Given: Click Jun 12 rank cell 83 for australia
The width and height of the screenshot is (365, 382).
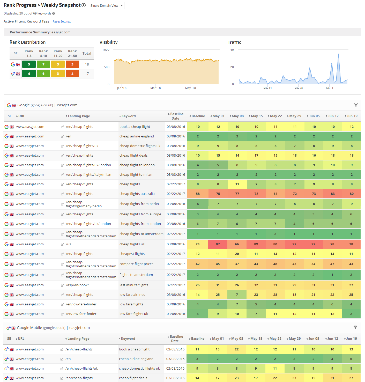Looking at the screenshot, I should tap(333, 194).
